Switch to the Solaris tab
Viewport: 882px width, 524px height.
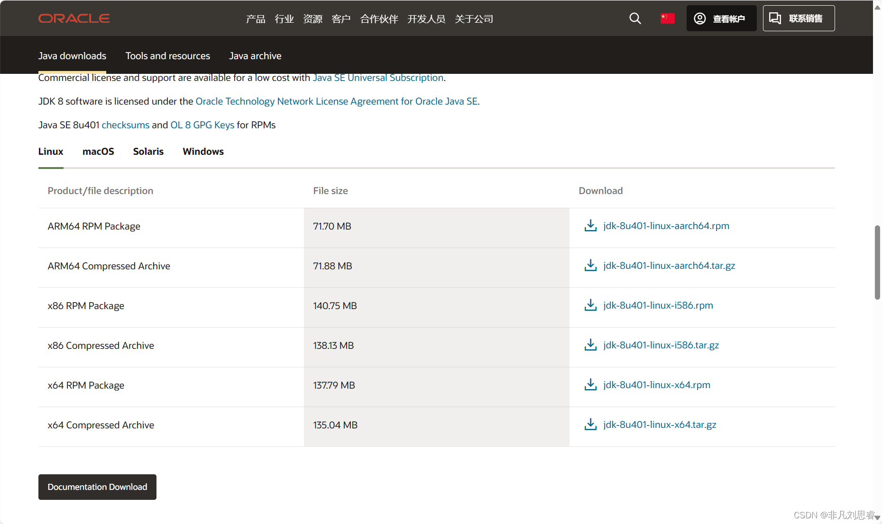pos(148,151)
